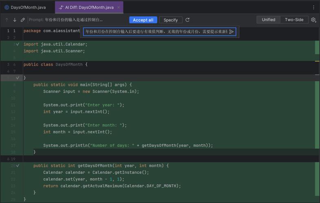Accept the getDaysOfMonth method change checkmark
Viewport: 320px width, 203px height.
[18, 166]
